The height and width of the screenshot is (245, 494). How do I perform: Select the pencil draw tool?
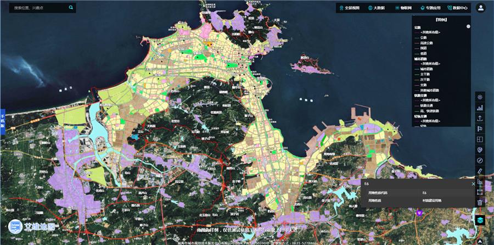point(480,171)
